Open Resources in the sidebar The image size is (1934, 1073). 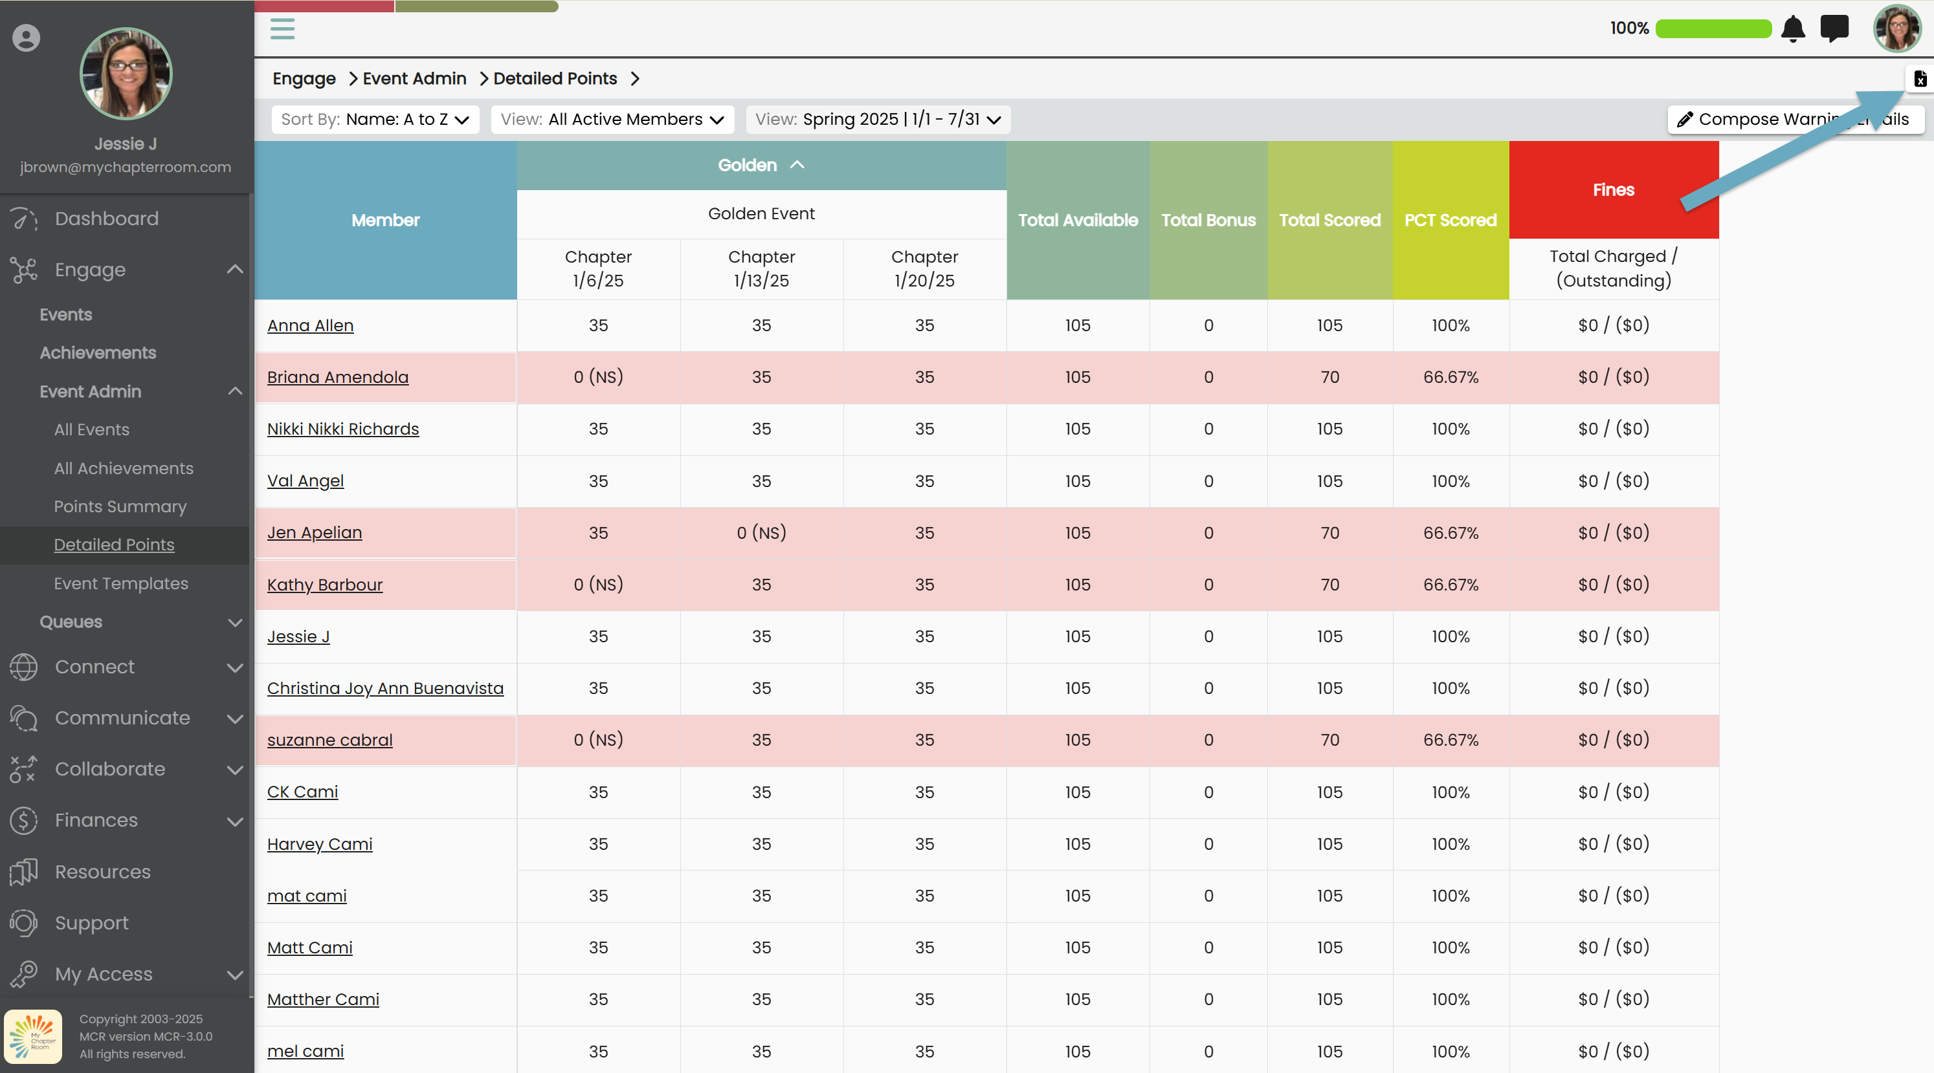click(103, 872)
